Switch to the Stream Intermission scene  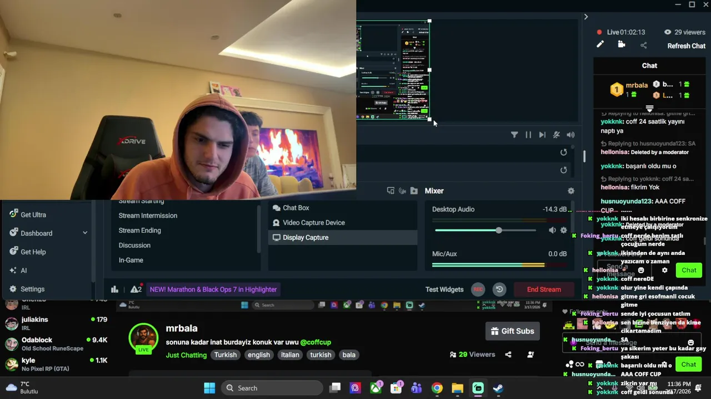(148, 216)
